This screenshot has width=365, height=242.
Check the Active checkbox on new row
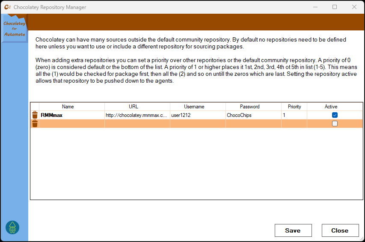tap(335, 124)
